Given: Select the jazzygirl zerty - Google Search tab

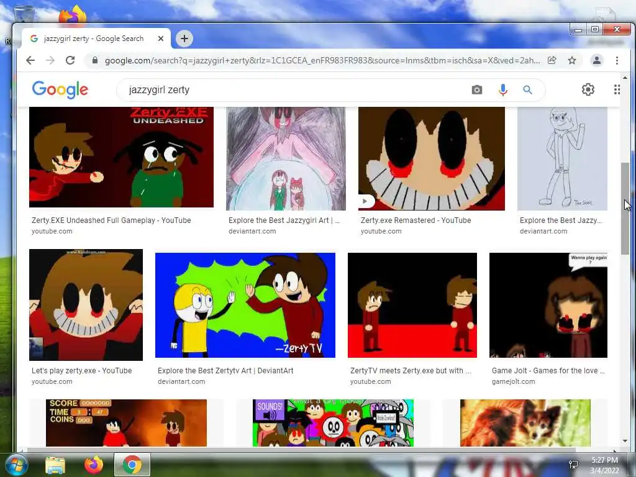Looking at the screenshot, I should [96, 39].
